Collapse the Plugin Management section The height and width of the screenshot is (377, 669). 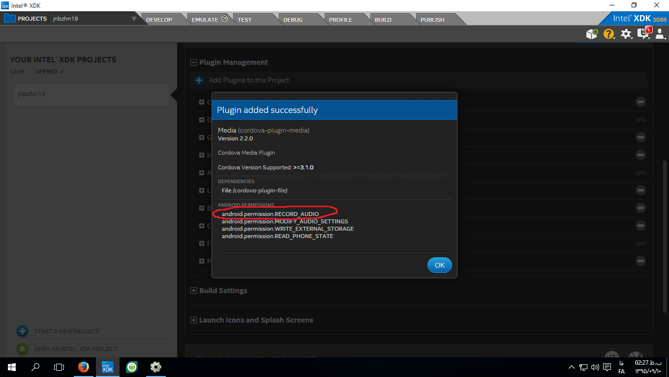[x=194, y=62]
